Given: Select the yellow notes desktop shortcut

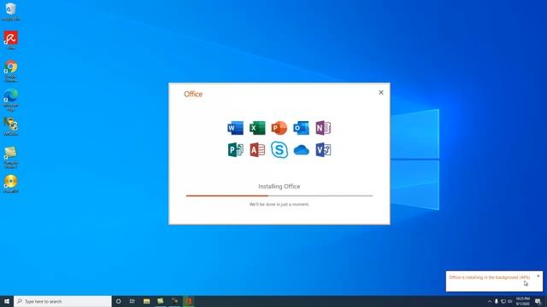Looking at the screenshot, I should pos(11,157).
